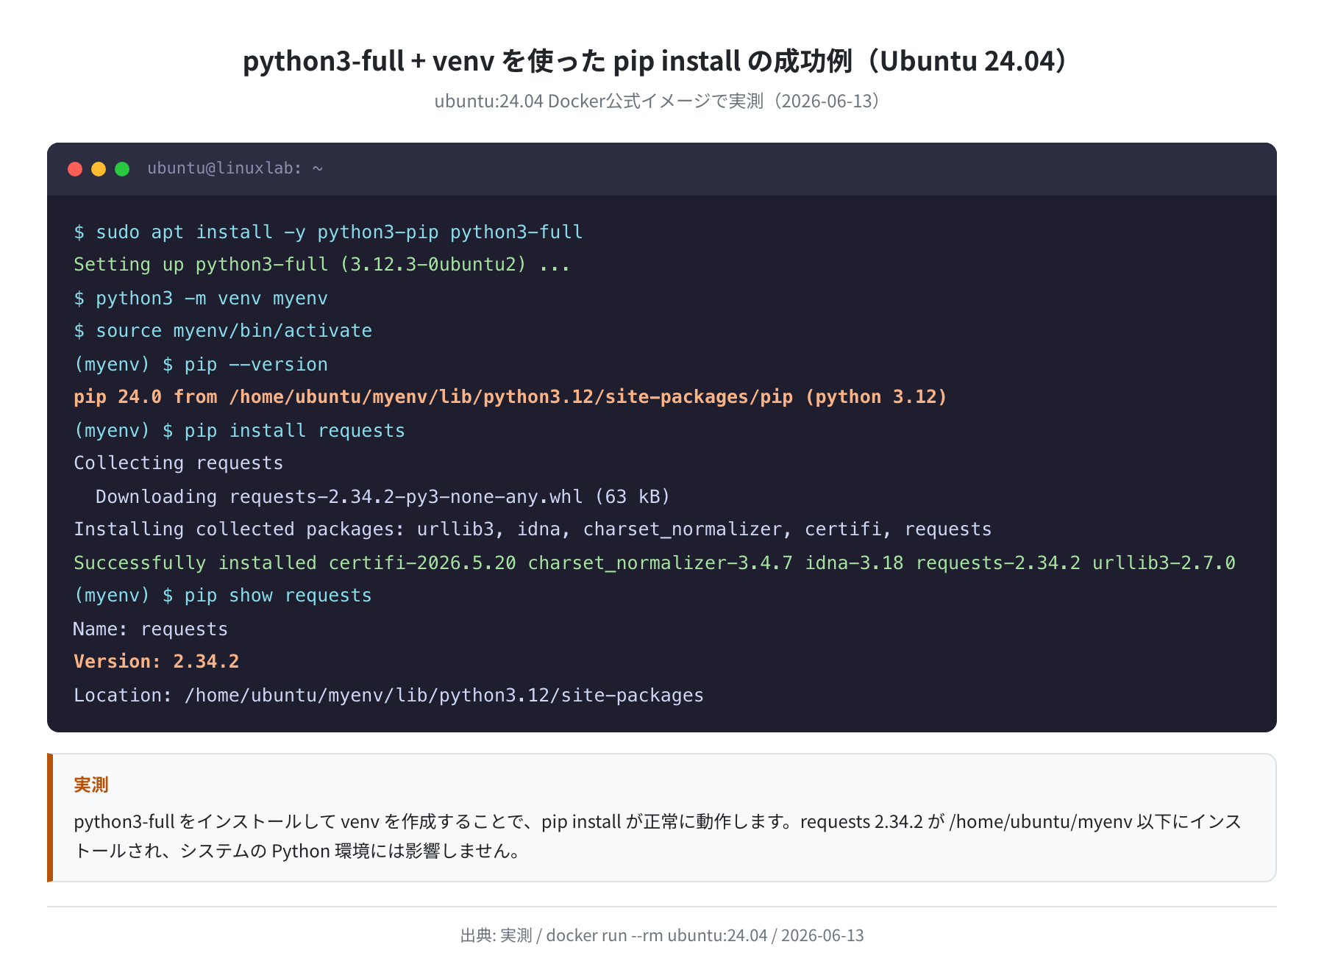This screenshot has height=975, width=1324.
Task: Click the orange 実測 callout label
Action: (x=91, y=785)
